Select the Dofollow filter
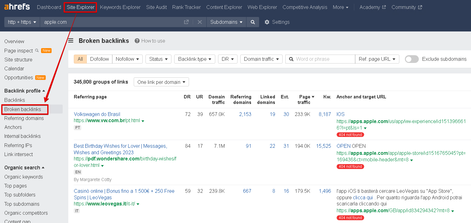The width and height of the screenshot is (471, 223). point(99,59)
